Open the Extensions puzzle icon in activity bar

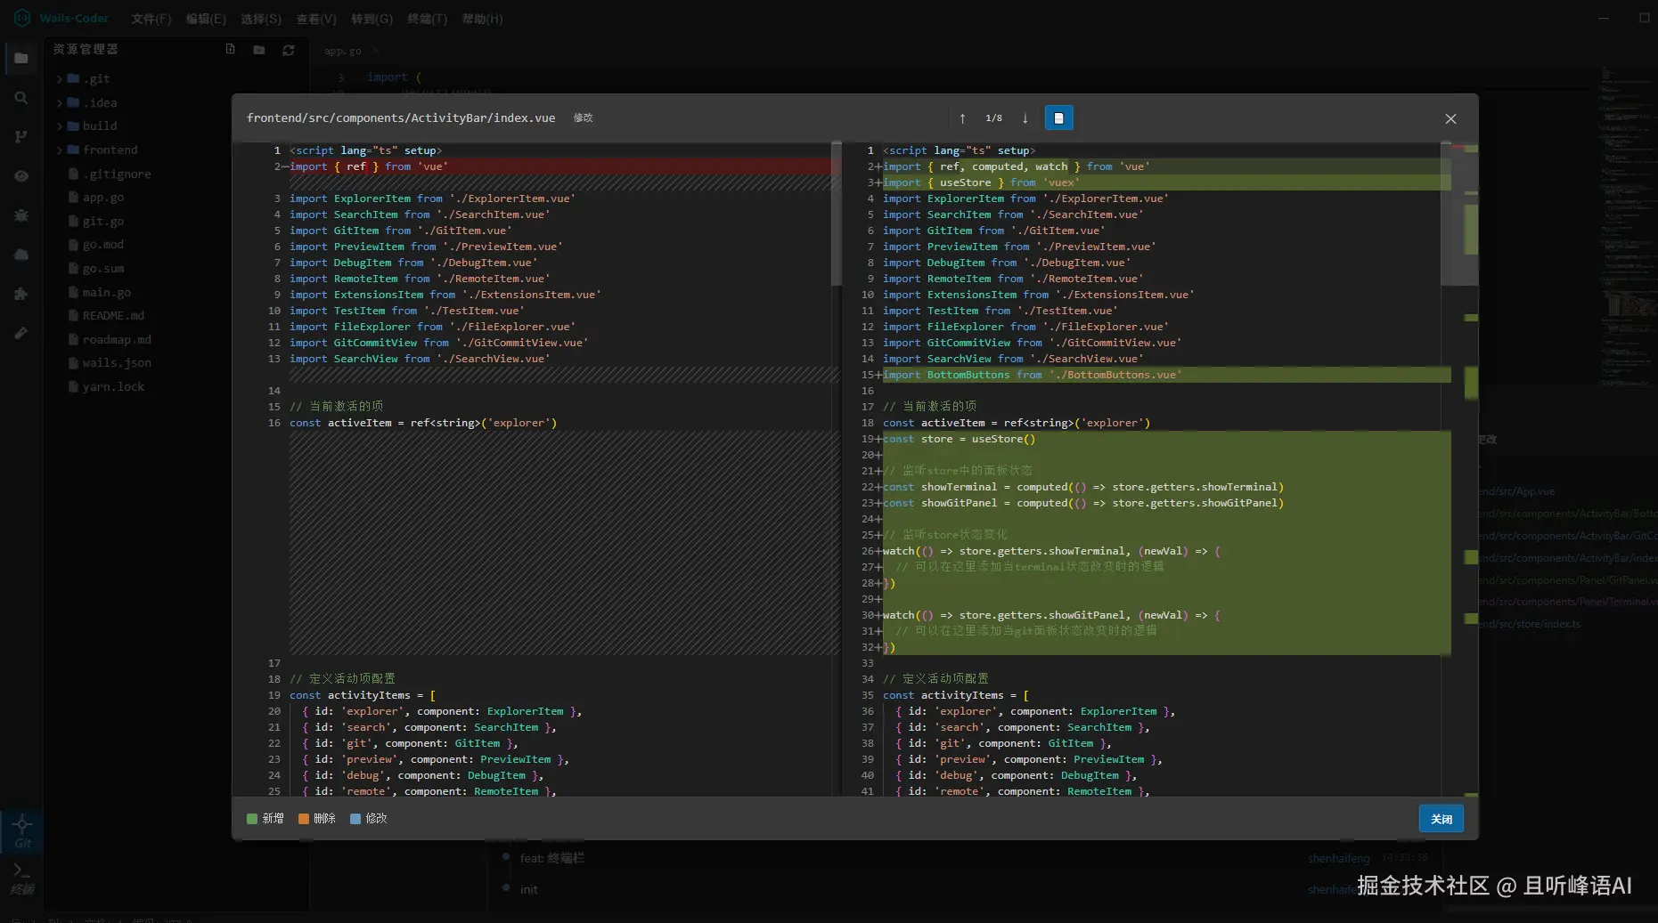21,294
